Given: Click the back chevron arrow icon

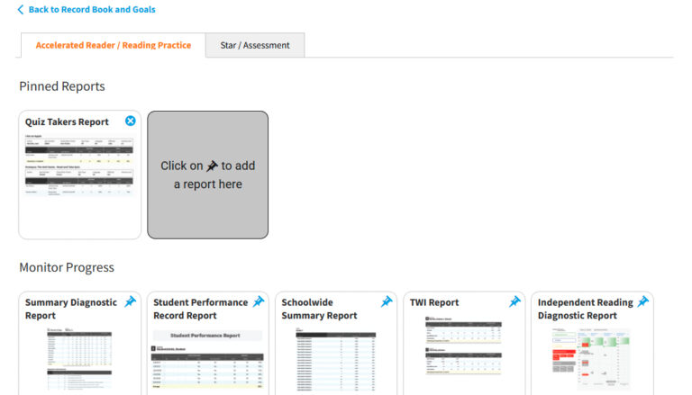Looking at the screenshot, I should (21, 10).
